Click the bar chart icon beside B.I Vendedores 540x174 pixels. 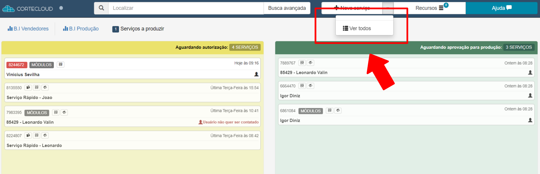point(10,28)
